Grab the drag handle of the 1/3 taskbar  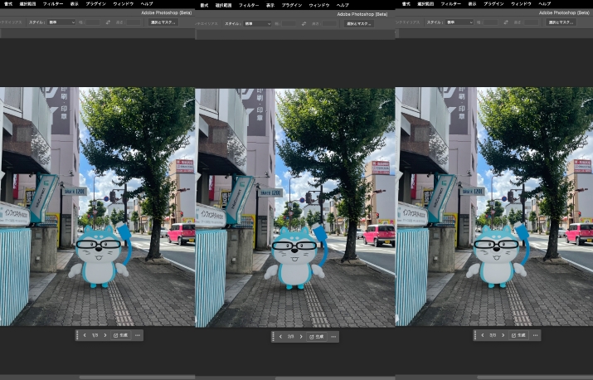pyautogui.click(x=77, y=335)
